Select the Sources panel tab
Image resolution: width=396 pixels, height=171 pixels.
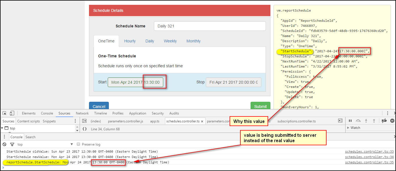[64, 113]
